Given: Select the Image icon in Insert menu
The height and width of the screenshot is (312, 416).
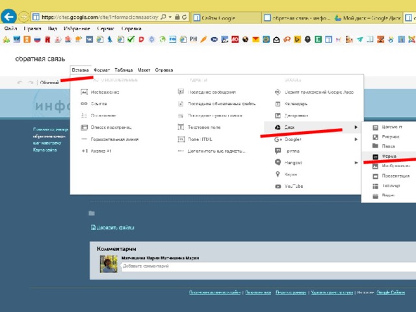Looking at the screenshot, I should pyautogui.click(x=84, y=92).
